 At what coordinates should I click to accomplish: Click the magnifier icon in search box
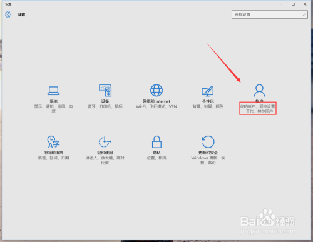(304, 14)
